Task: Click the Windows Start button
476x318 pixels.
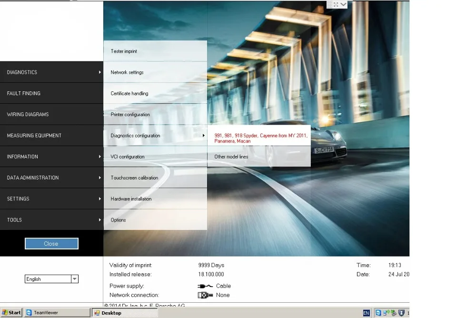Action: 11,313
